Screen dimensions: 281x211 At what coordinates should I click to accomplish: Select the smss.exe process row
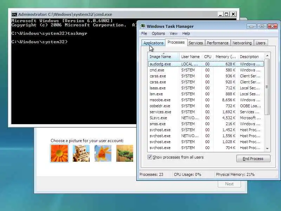pos(206,124)
